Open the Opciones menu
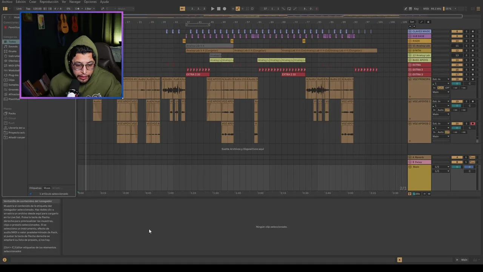 pos(90,2)
